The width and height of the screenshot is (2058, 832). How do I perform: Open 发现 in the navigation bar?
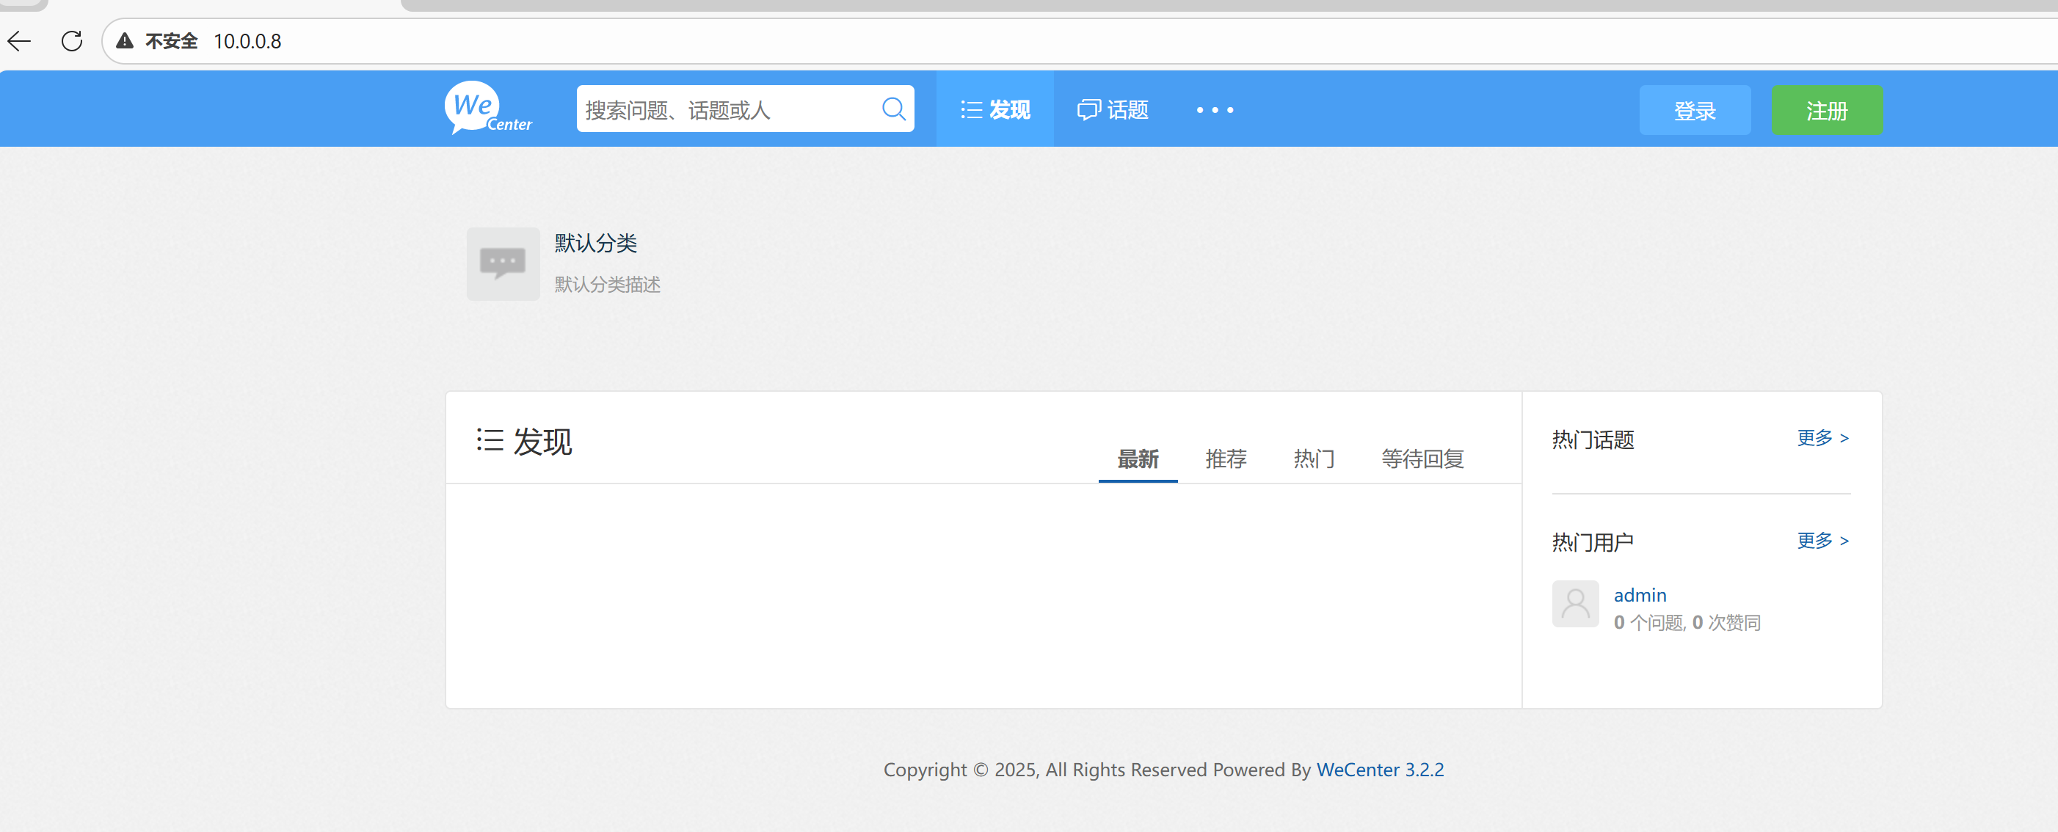pyautogui.click(x=995, y=109)
